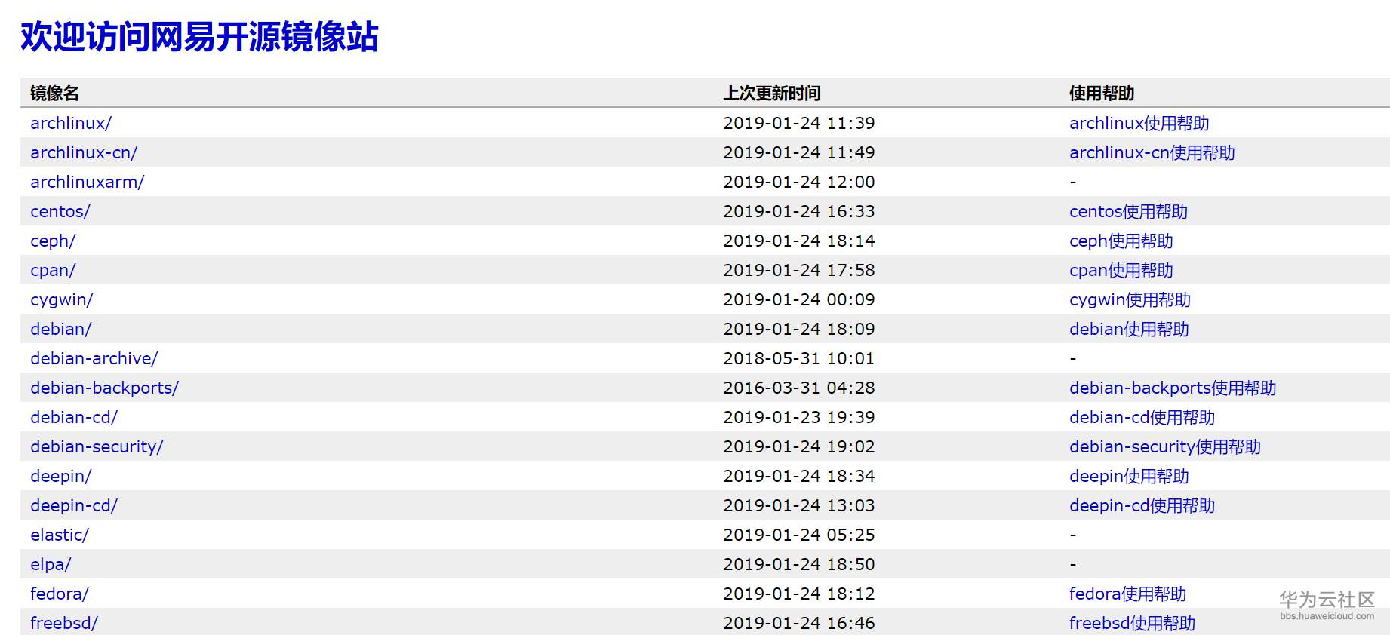Click the ceph/ mirror link
Viewport: 1390px width, 635px height.
pyautogui.click(x=53, y=241)
